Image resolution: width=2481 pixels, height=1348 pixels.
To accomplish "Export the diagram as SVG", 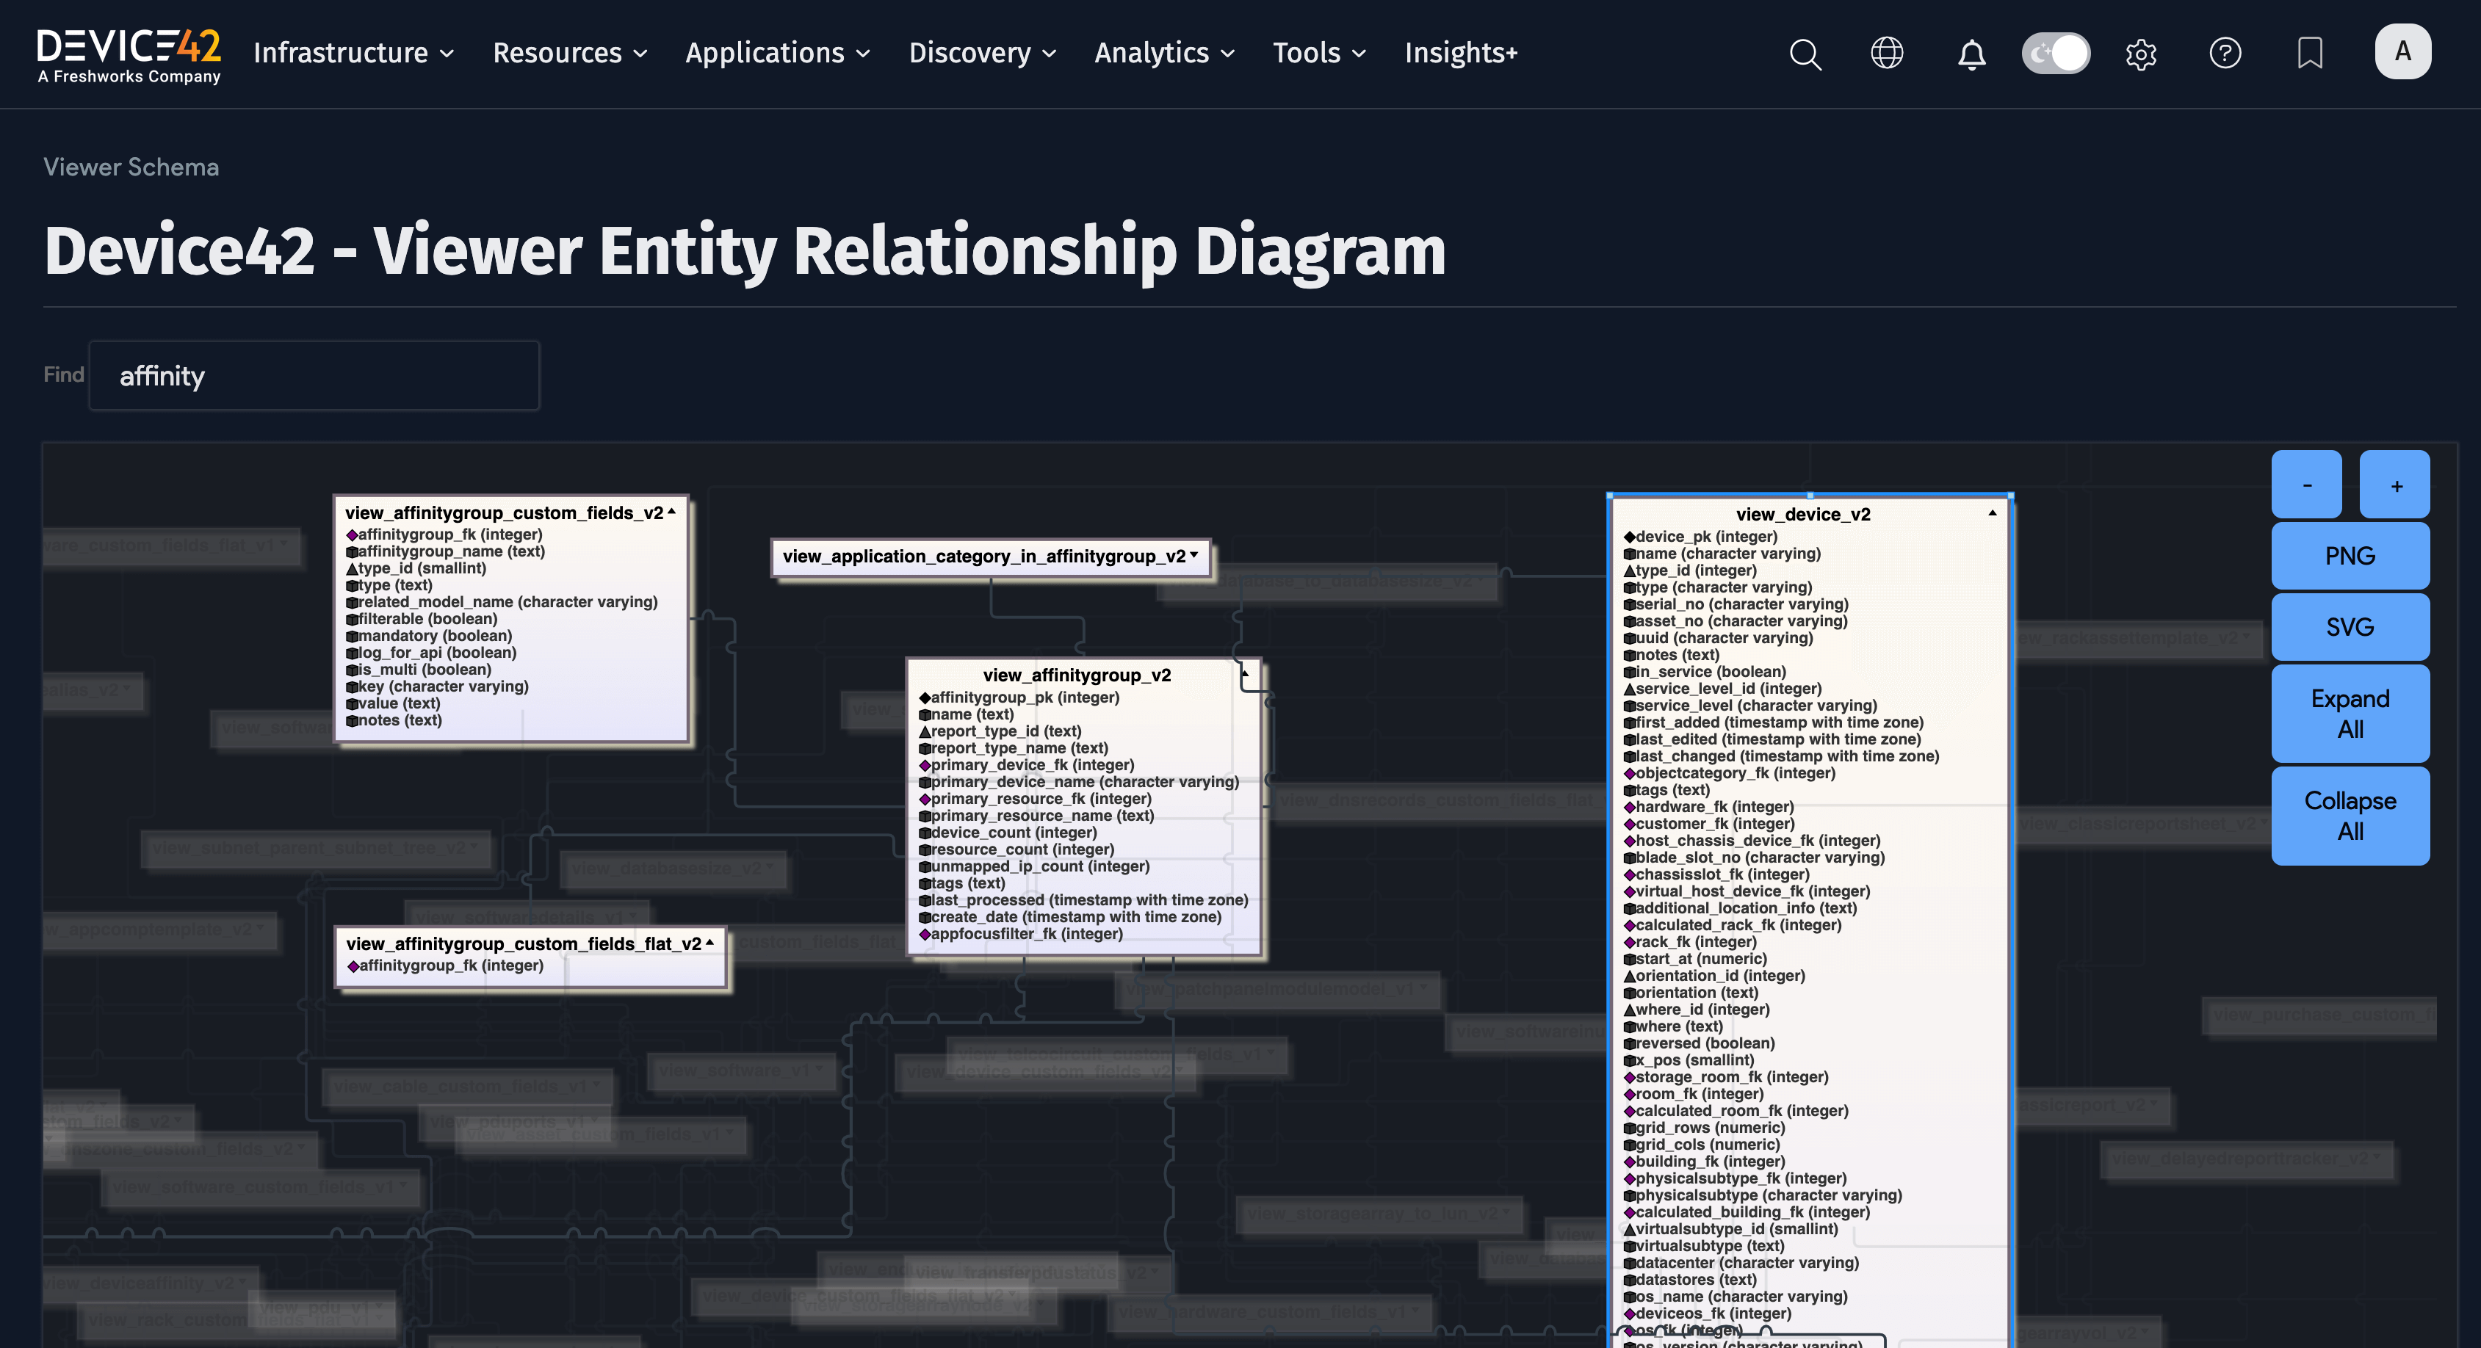I will 2350,627.
